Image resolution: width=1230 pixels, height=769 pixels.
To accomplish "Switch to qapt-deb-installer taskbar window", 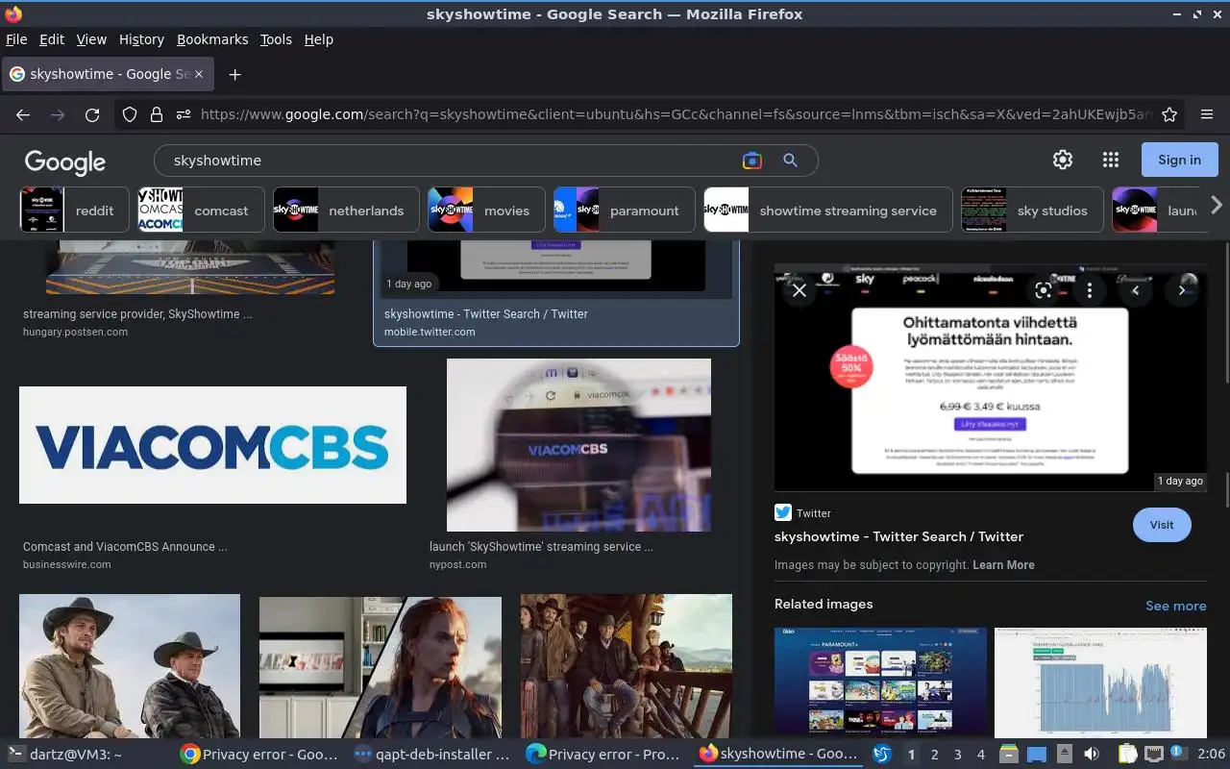I will 432,755.
